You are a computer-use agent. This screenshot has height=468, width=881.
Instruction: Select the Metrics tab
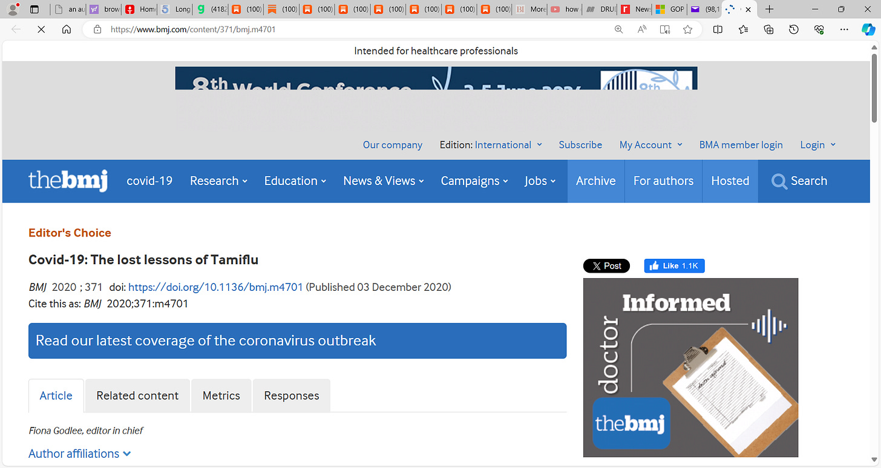[x=221, y=395]
